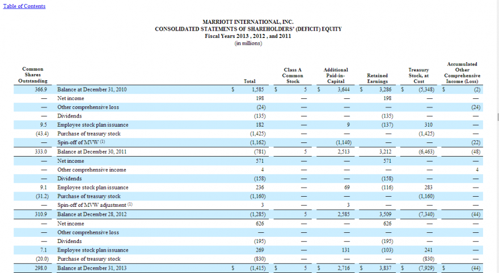
Task: Click the (31.2) treasury shares purchased value
Action: [x=42, y=196]
